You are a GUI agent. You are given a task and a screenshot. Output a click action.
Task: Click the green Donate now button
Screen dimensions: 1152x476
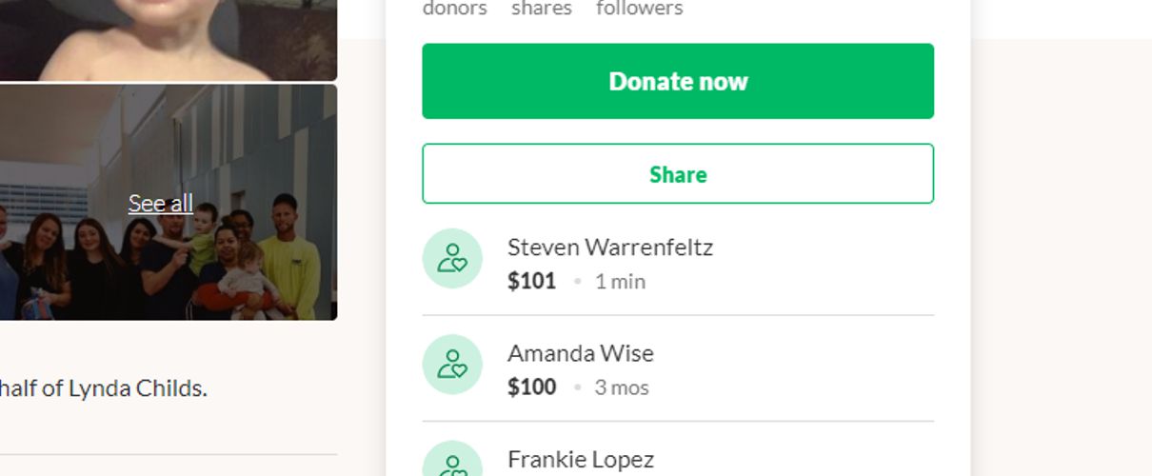678,81
